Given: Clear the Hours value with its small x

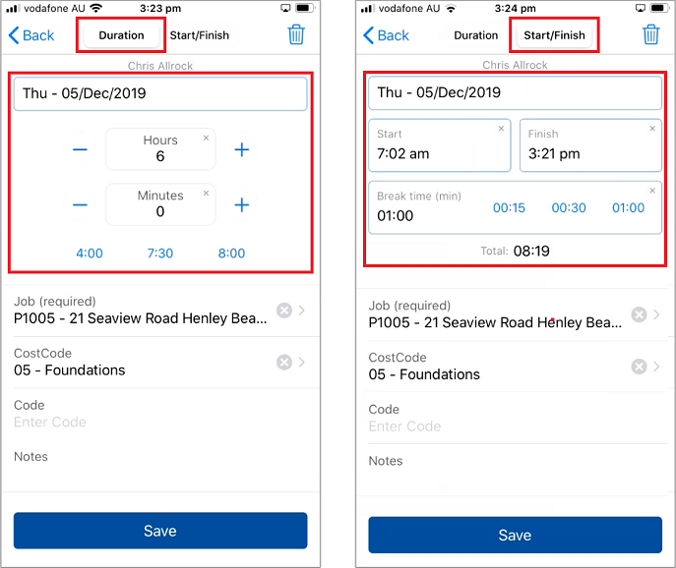Looking at the screenshot, I should tap(206, 139).
